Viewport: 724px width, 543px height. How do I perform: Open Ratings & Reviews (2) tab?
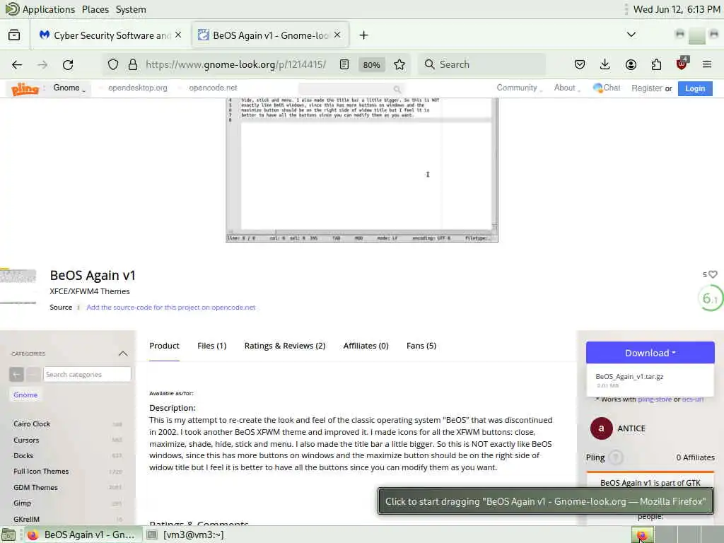(x=285, y=346)
